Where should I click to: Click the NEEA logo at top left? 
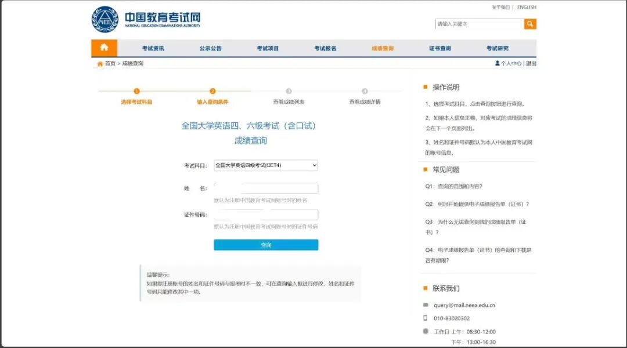(x=105, y=19)
